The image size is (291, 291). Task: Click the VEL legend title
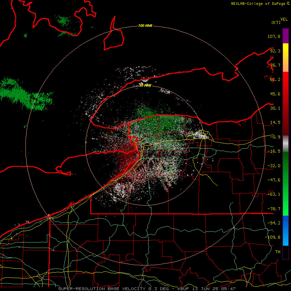click(284, 19)
